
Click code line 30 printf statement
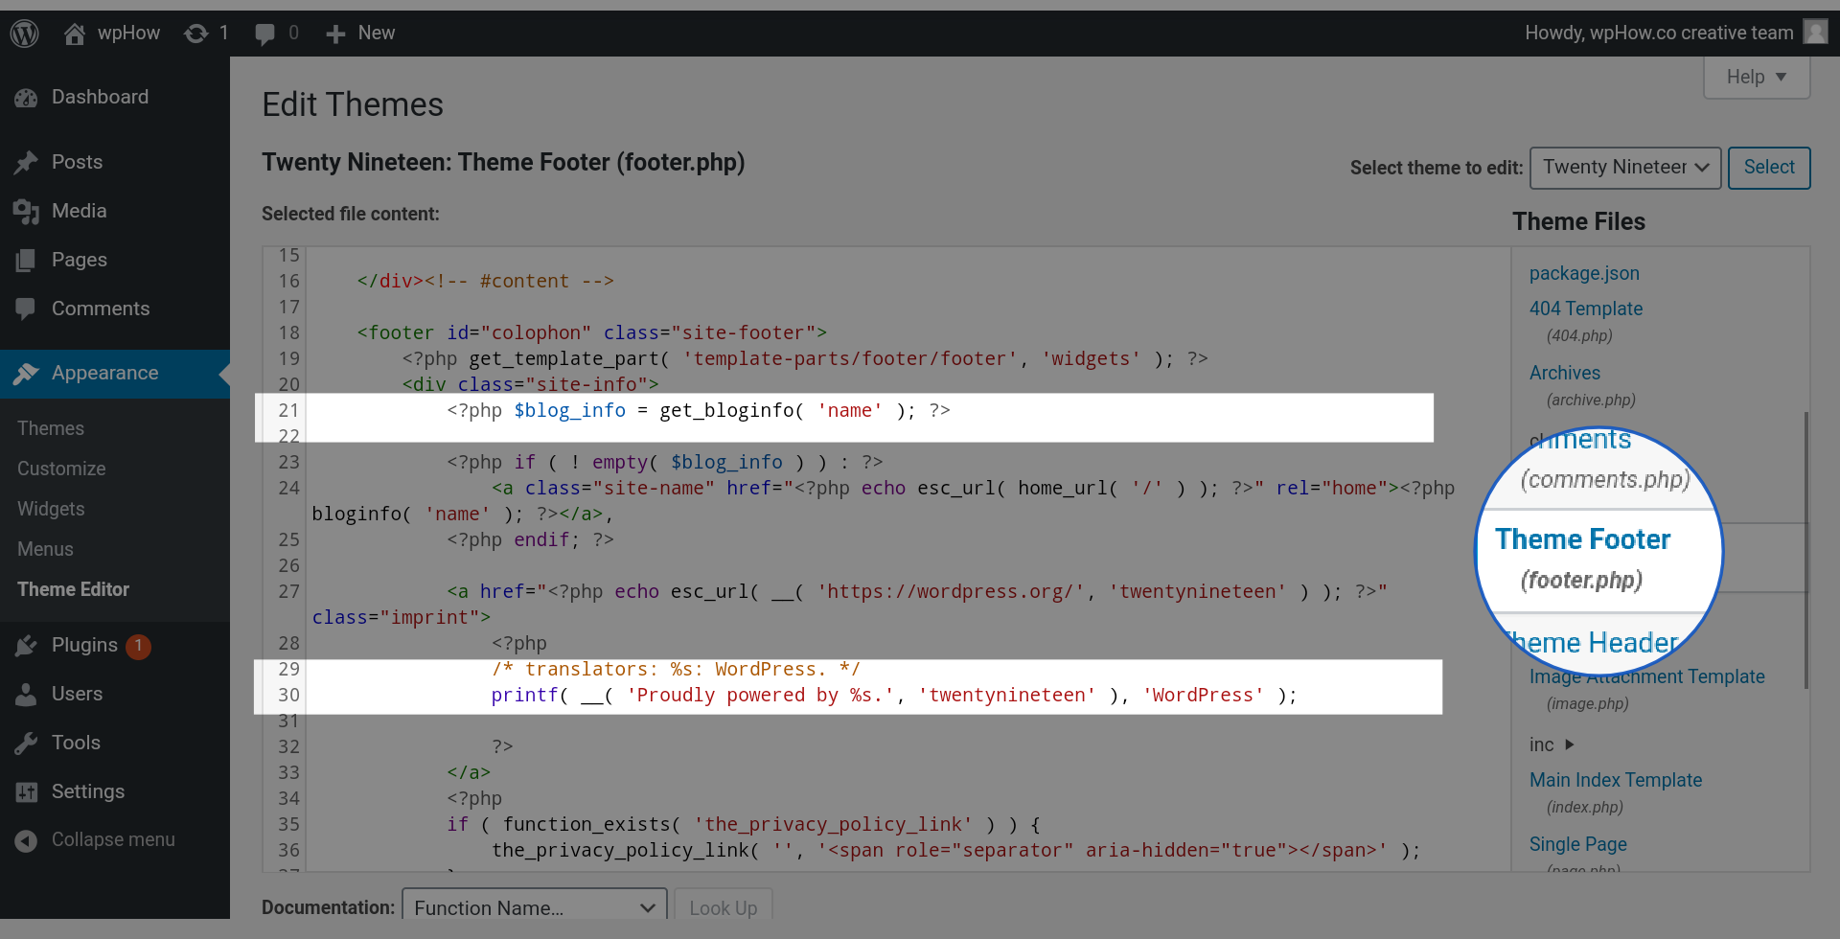click(x=894, y=695)
